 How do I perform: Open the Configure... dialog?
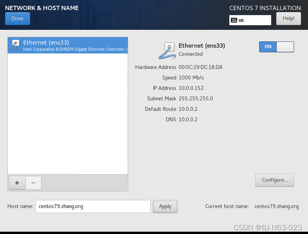pyautogui.click(x=274, y=180)
